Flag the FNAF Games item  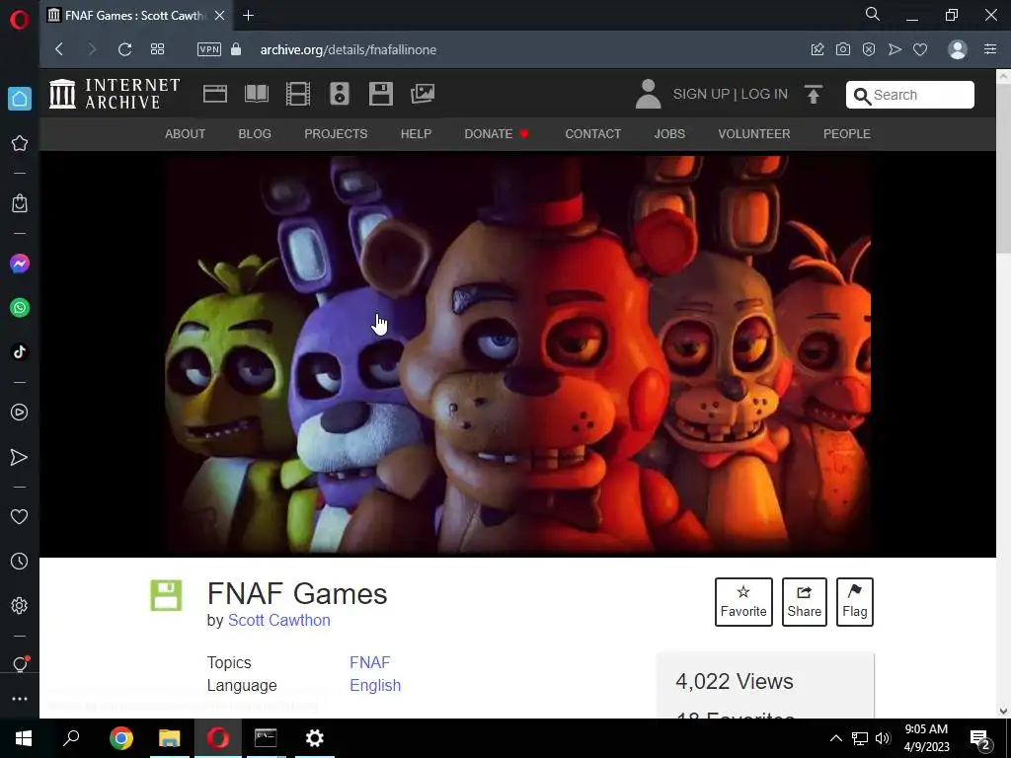pos(854,602)
